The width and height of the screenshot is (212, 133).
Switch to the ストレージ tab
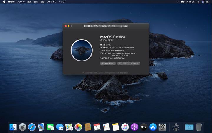[x=106, y=26]
